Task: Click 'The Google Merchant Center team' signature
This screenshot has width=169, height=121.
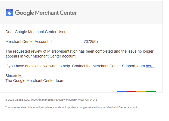Action: (x=35, y=81)
